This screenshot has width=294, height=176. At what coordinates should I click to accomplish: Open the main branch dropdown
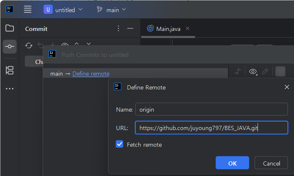(x=111, y=10)
